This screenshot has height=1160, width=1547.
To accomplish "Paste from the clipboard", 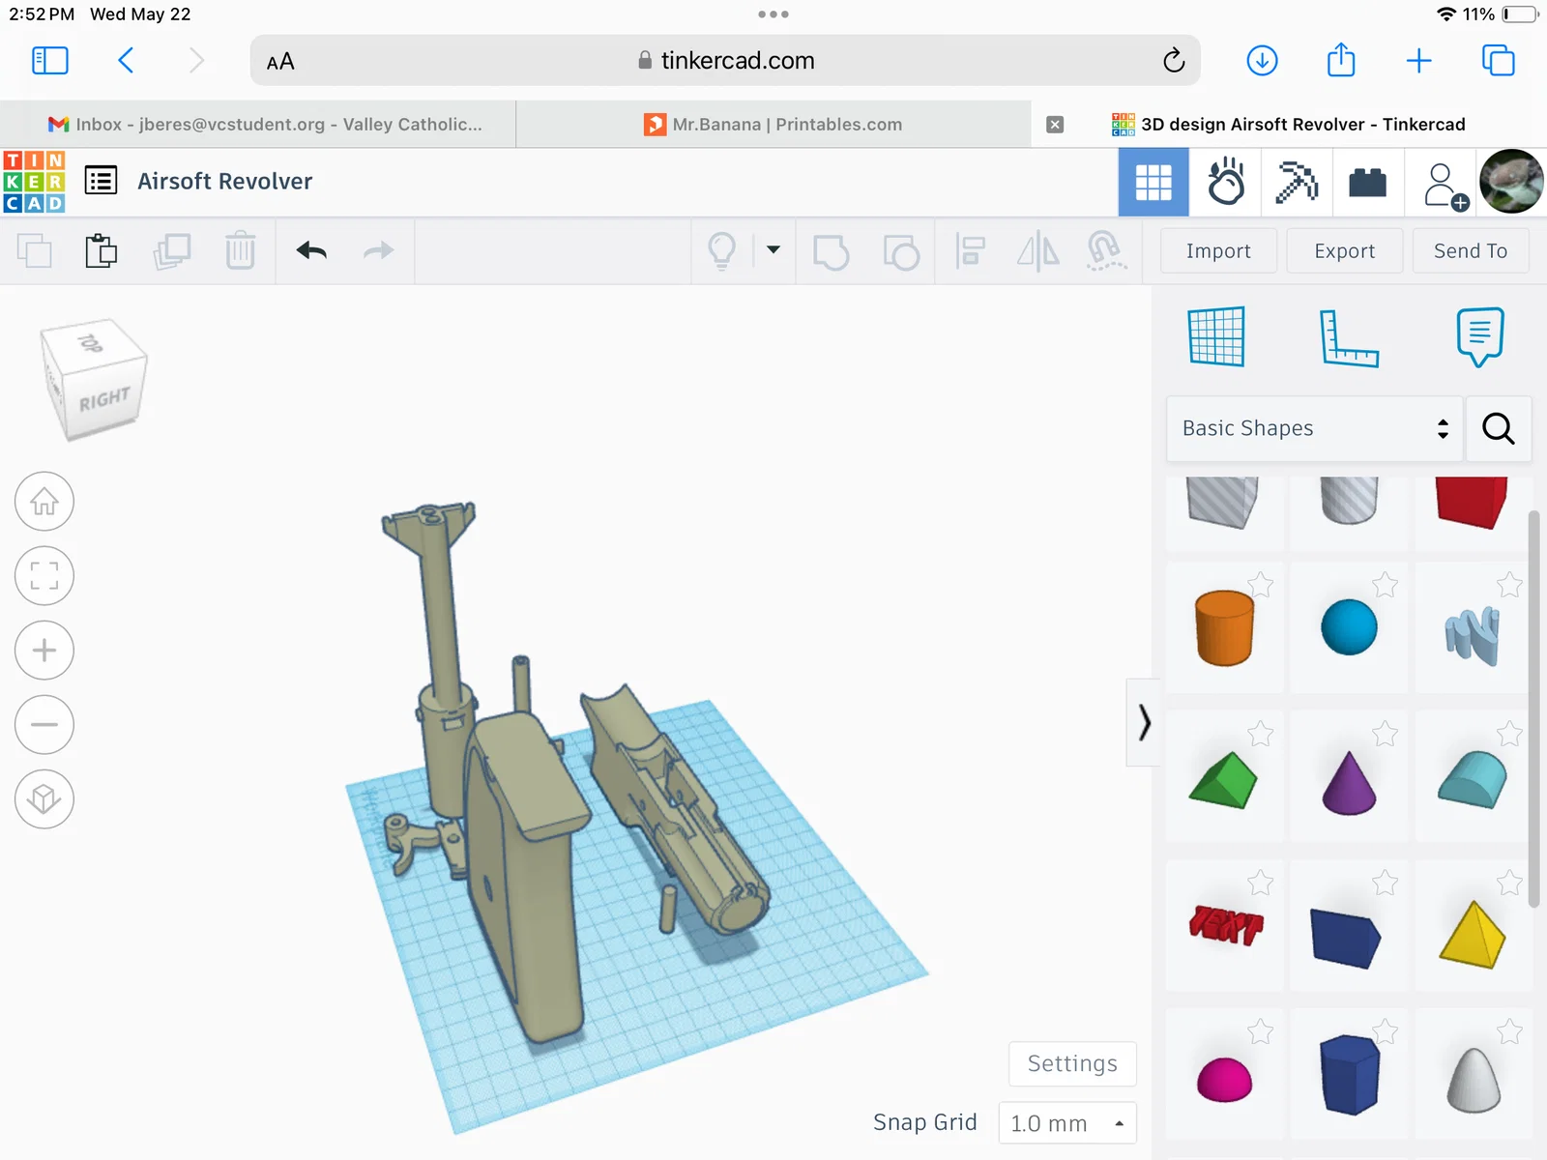I will tap(102, 251).
